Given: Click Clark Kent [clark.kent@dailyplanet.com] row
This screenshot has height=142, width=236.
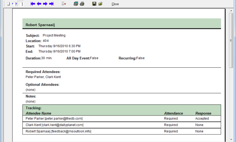Looking at the screenshot, I should [122, 125].
